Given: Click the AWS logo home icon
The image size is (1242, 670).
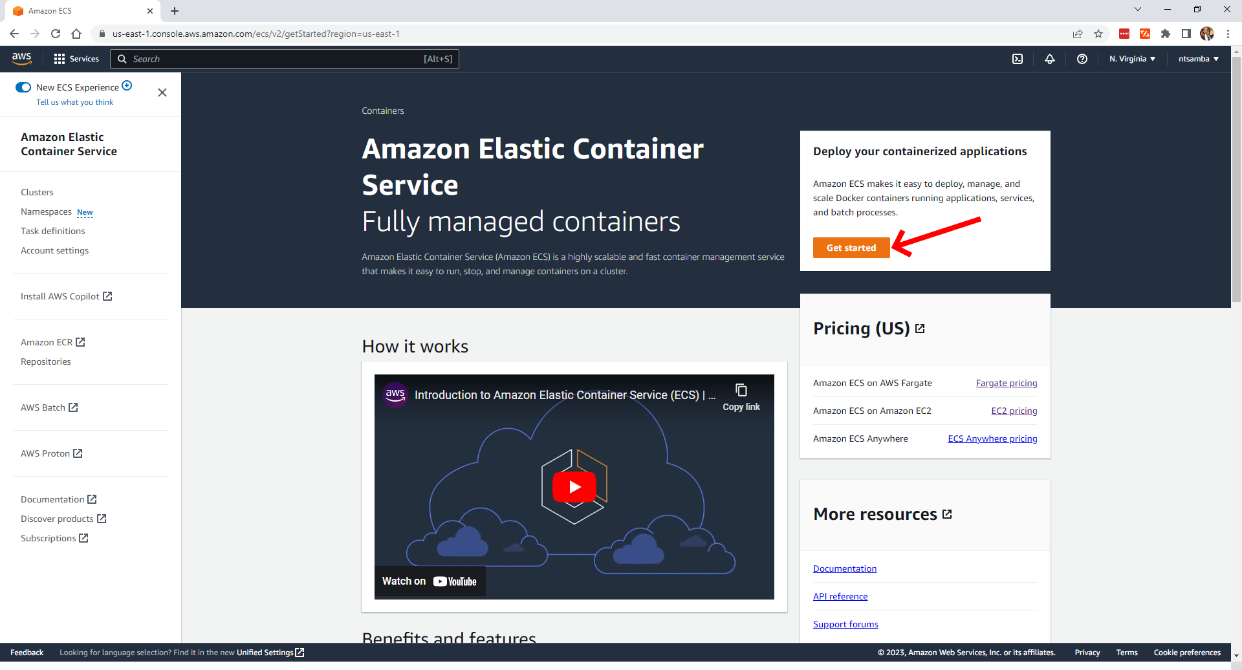Looking at the screenshot, I should (x=21, y=59).
